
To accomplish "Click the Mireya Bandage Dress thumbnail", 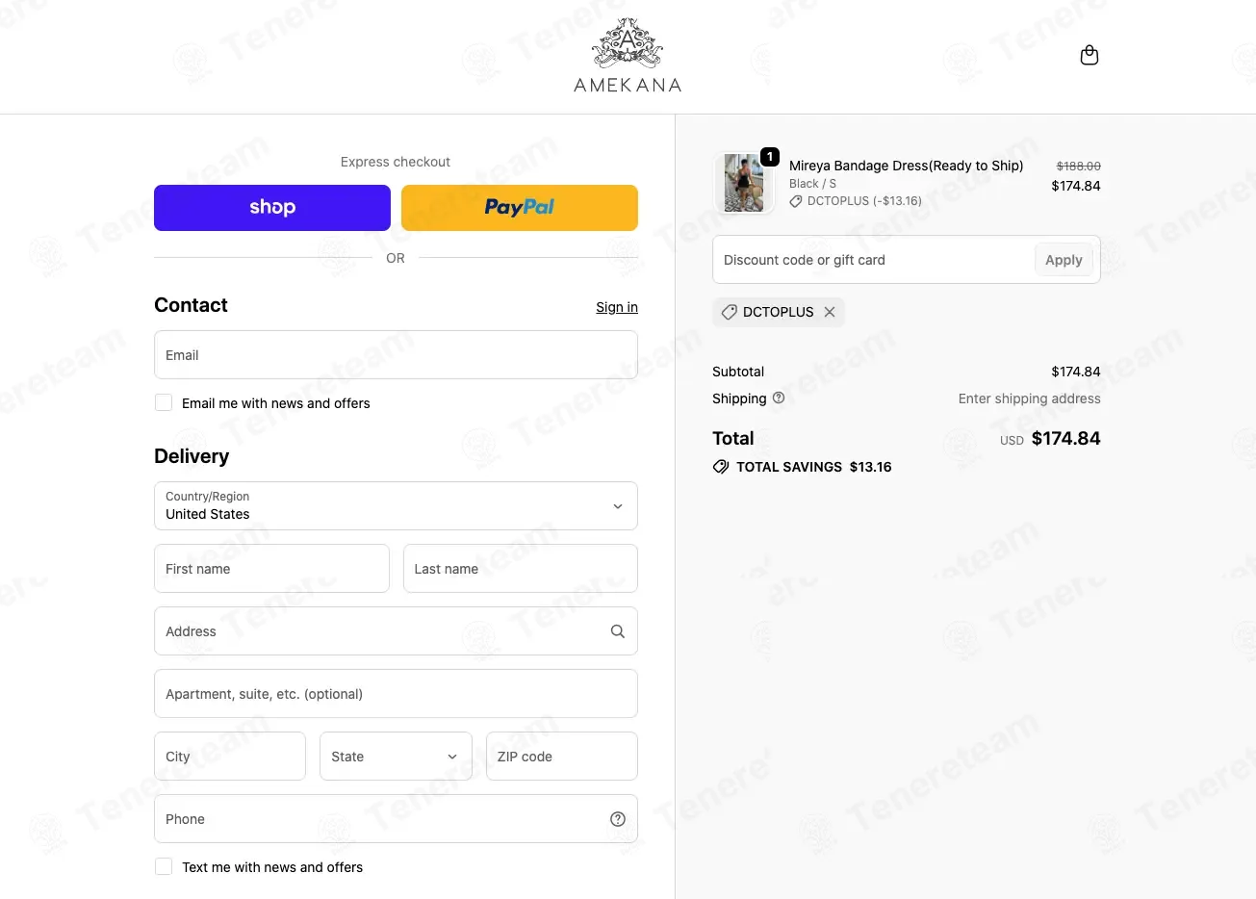I will pos(744,183).
